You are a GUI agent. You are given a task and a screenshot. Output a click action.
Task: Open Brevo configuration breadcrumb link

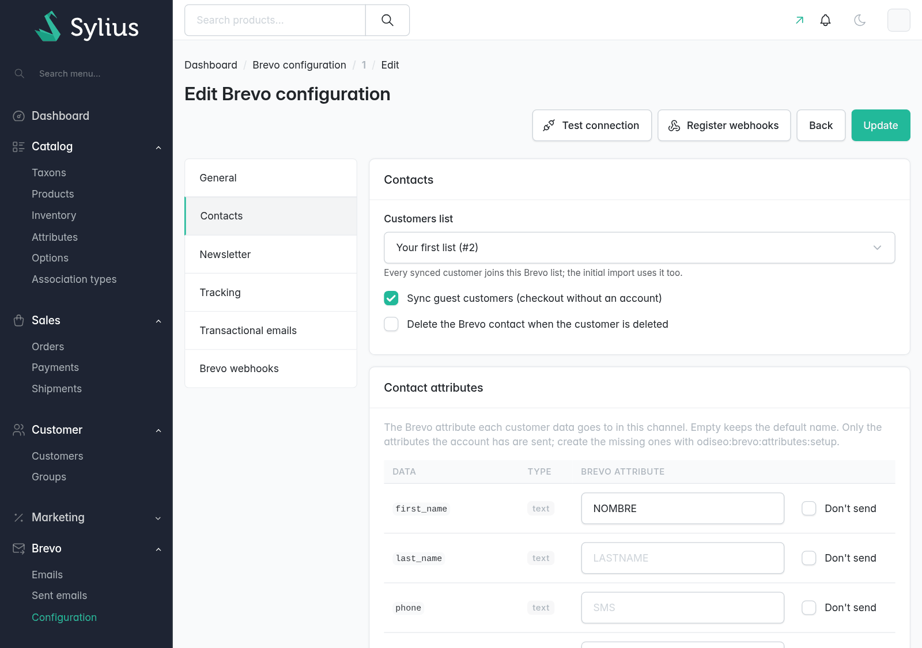coord(299,65)
